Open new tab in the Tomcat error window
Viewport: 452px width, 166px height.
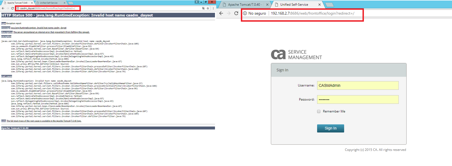(71, 3)
